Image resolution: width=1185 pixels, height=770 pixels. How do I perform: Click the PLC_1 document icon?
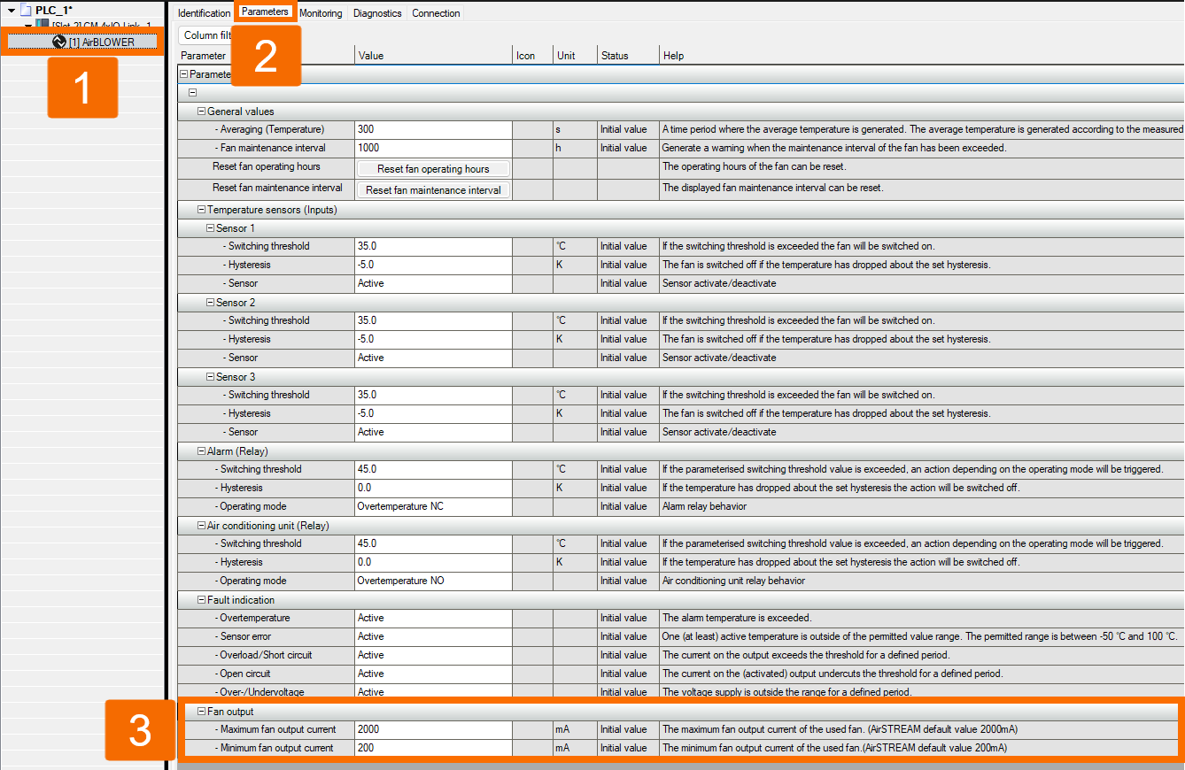pos(26,10)
